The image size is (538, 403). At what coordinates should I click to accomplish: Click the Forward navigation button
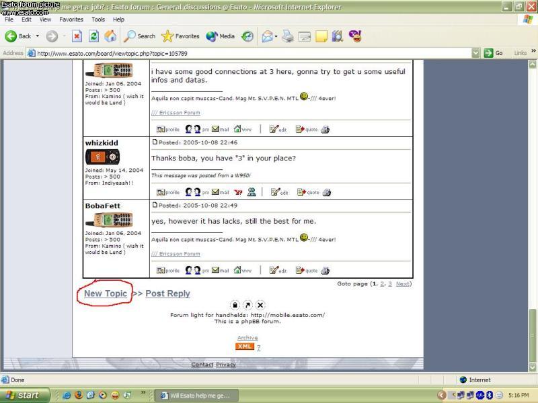52,36
